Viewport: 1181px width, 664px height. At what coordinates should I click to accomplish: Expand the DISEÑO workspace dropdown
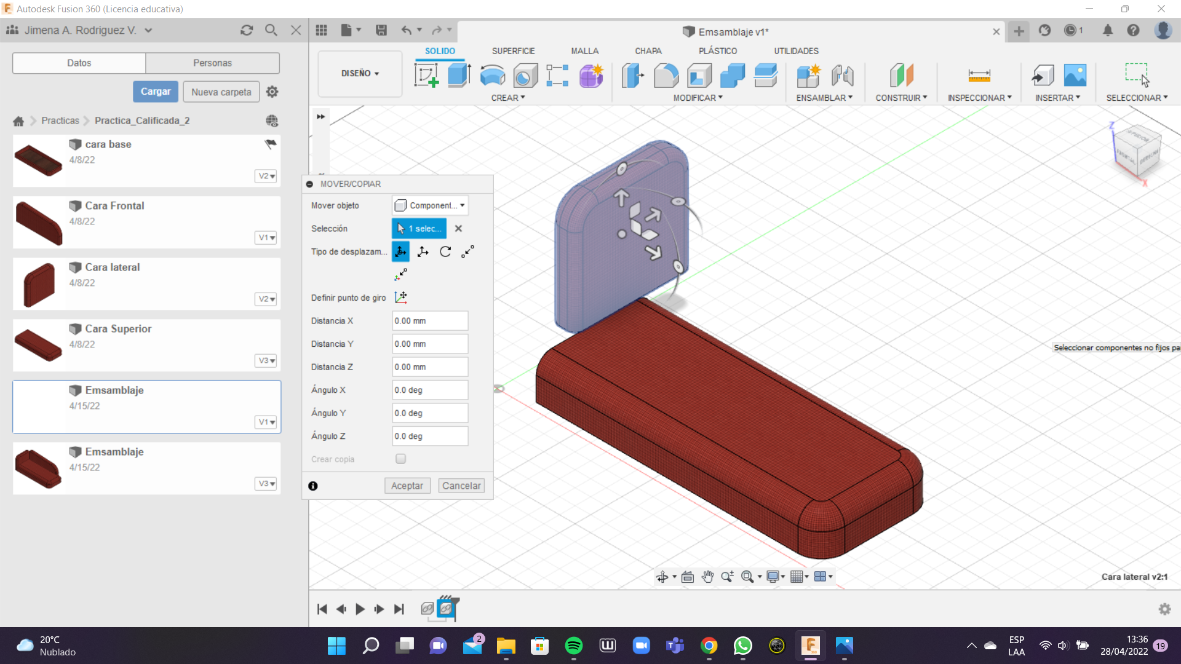coord(360,73)
